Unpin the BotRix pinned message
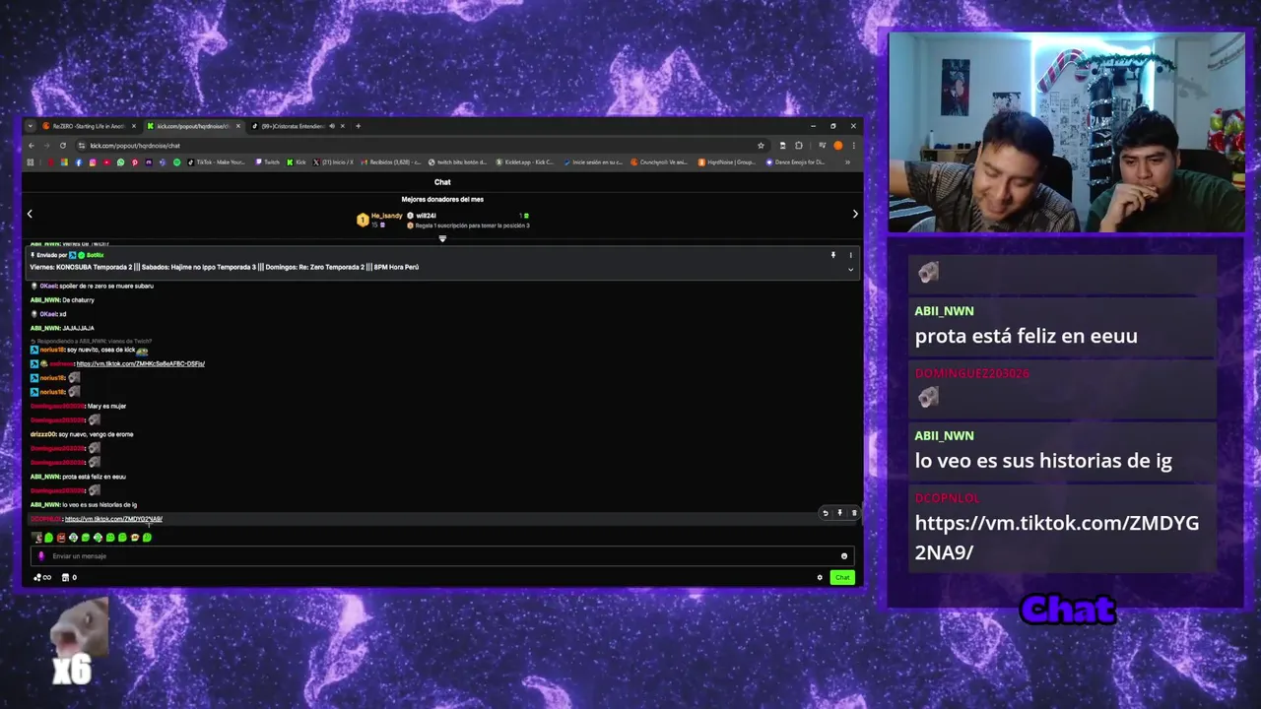 pos(833,255)
